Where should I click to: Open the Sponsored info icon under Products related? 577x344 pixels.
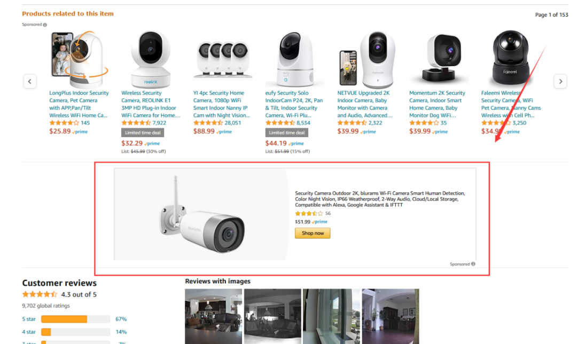(45, 25)
